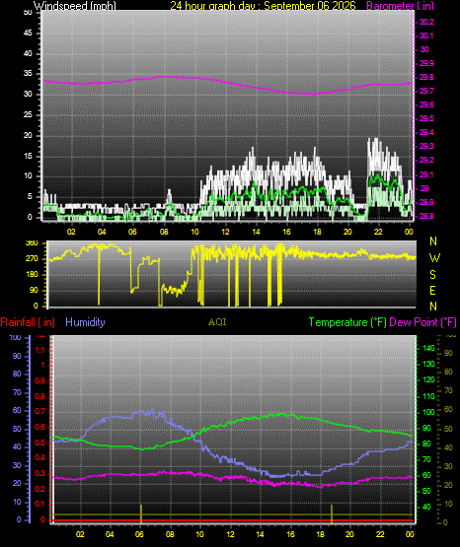Click the S compass label on direction graph
This screenshot has width=460, height=547.
(x=432, y=275)
